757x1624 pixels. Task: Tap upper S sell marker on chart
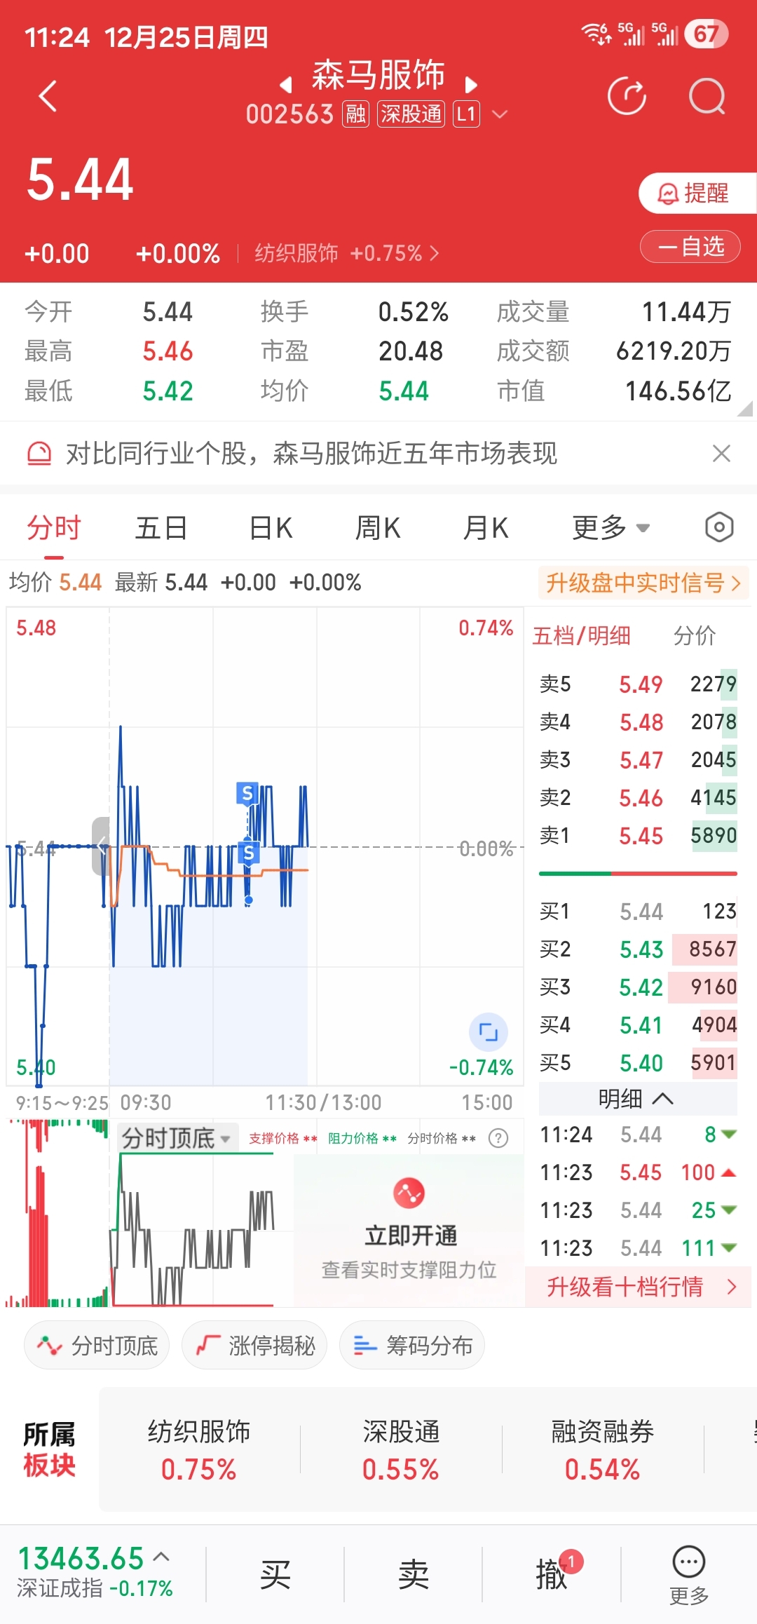[247, 793]
